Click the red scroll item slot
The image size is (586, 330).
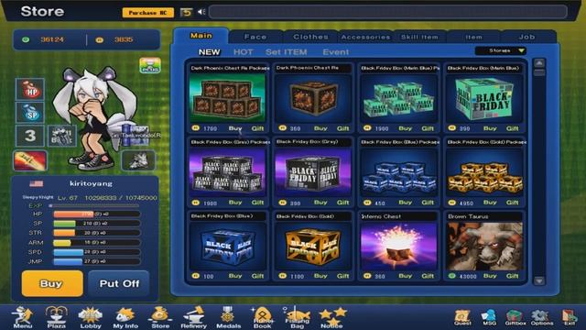[30, 160]
